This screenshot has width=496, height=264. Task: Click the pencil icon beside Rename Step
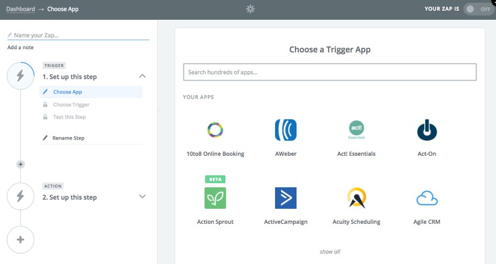(x=45, y=138)
